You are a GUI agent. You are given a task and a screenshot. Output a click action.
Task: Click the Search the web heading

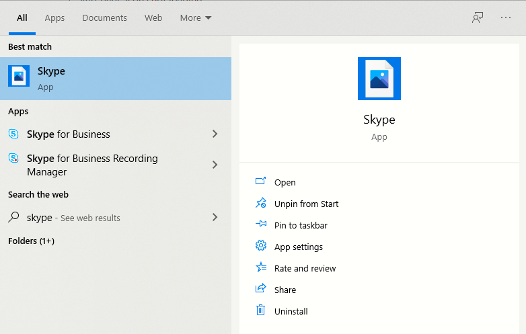click(x=38, y=195)
